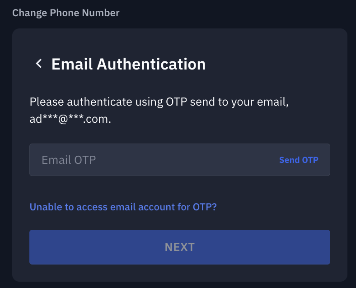Image resolution: width=356 pixels, height=288 pixels.
Task: Click the back chevron arrow icon
Action: coord(39,64)
